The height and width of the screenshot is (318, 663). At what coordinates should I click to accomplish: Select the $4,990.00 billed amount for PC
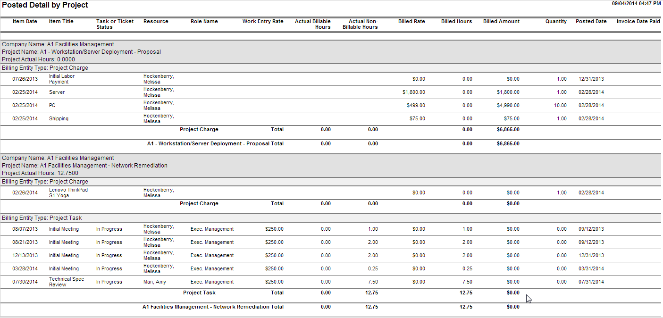(508, 105)
